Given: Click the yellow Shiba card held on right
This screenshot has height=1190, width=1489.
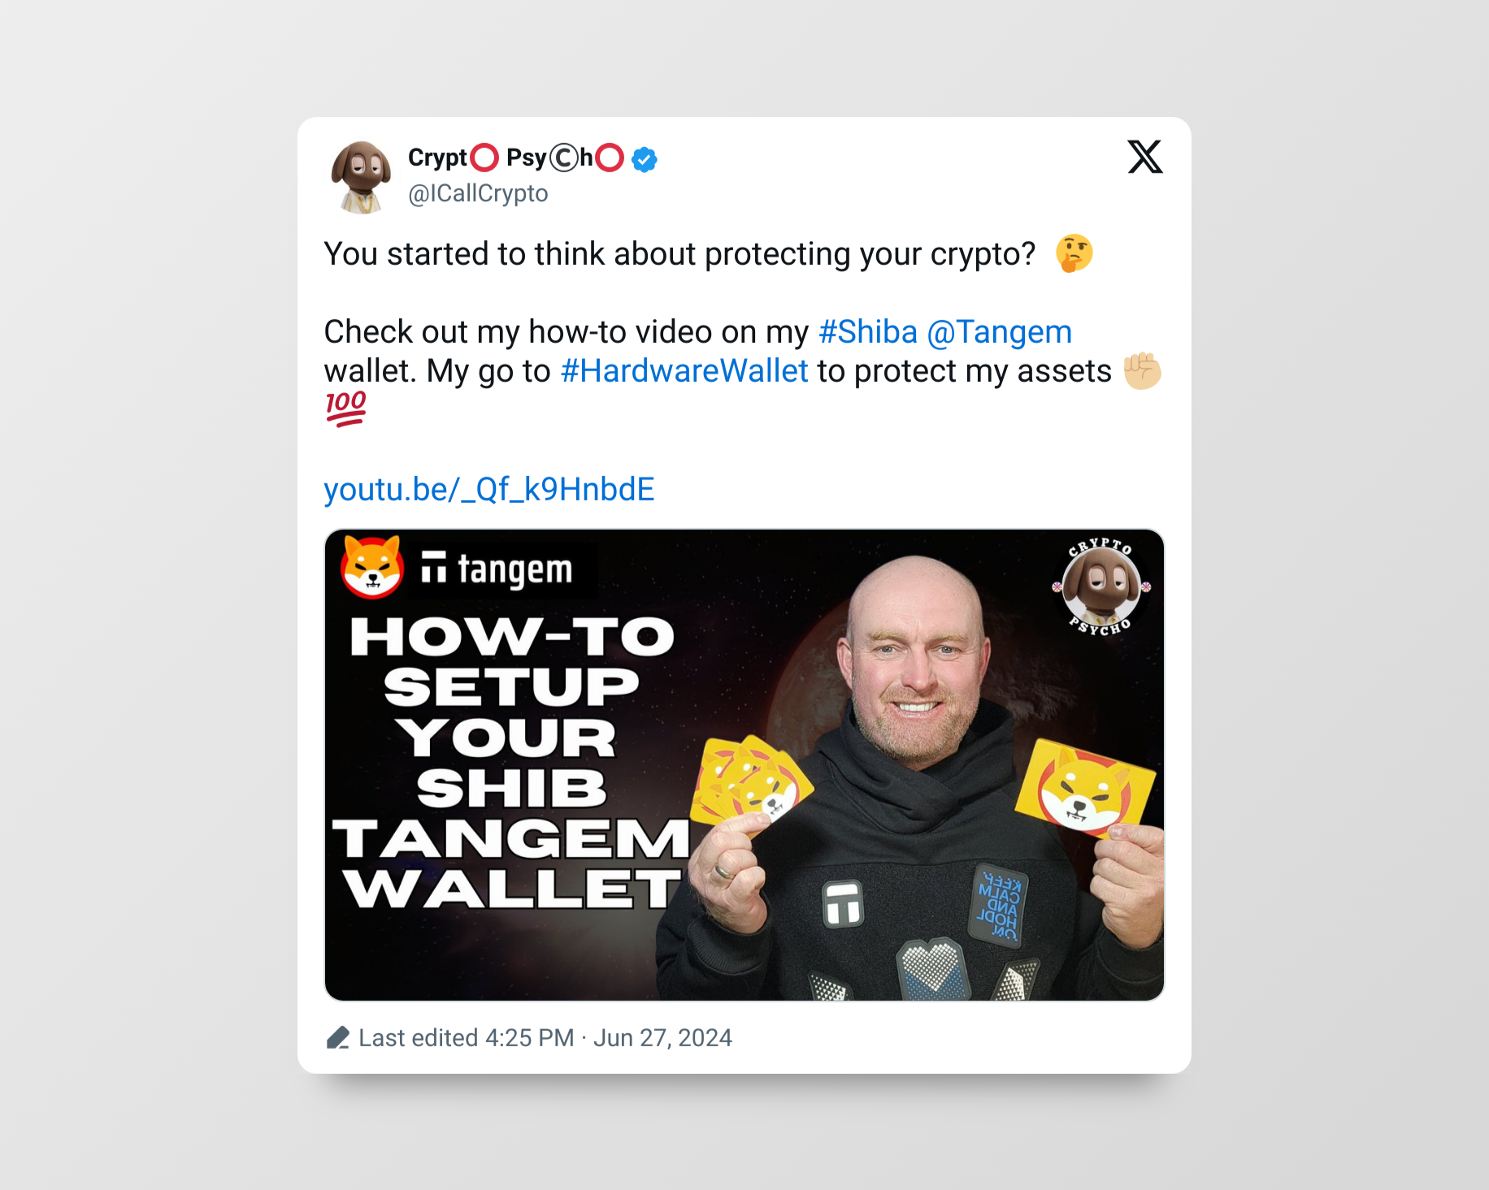Looking at the screenshot, I should point(1084,788).
